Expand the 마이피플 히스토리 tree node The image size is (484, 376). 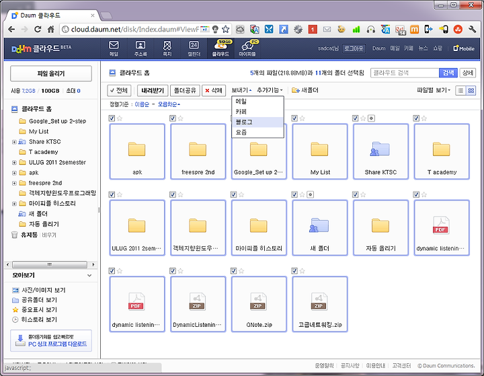pos(14,204)
